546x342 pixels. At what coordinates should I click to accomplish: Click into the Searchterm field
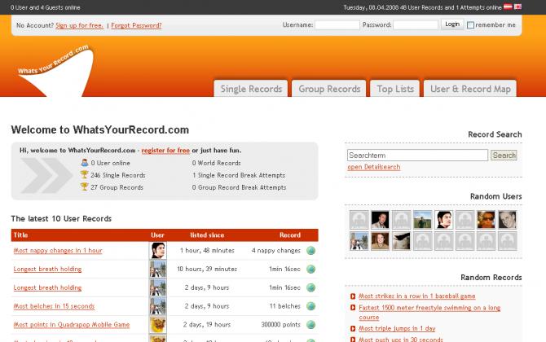pyautogui.click(x=417, y=156)
